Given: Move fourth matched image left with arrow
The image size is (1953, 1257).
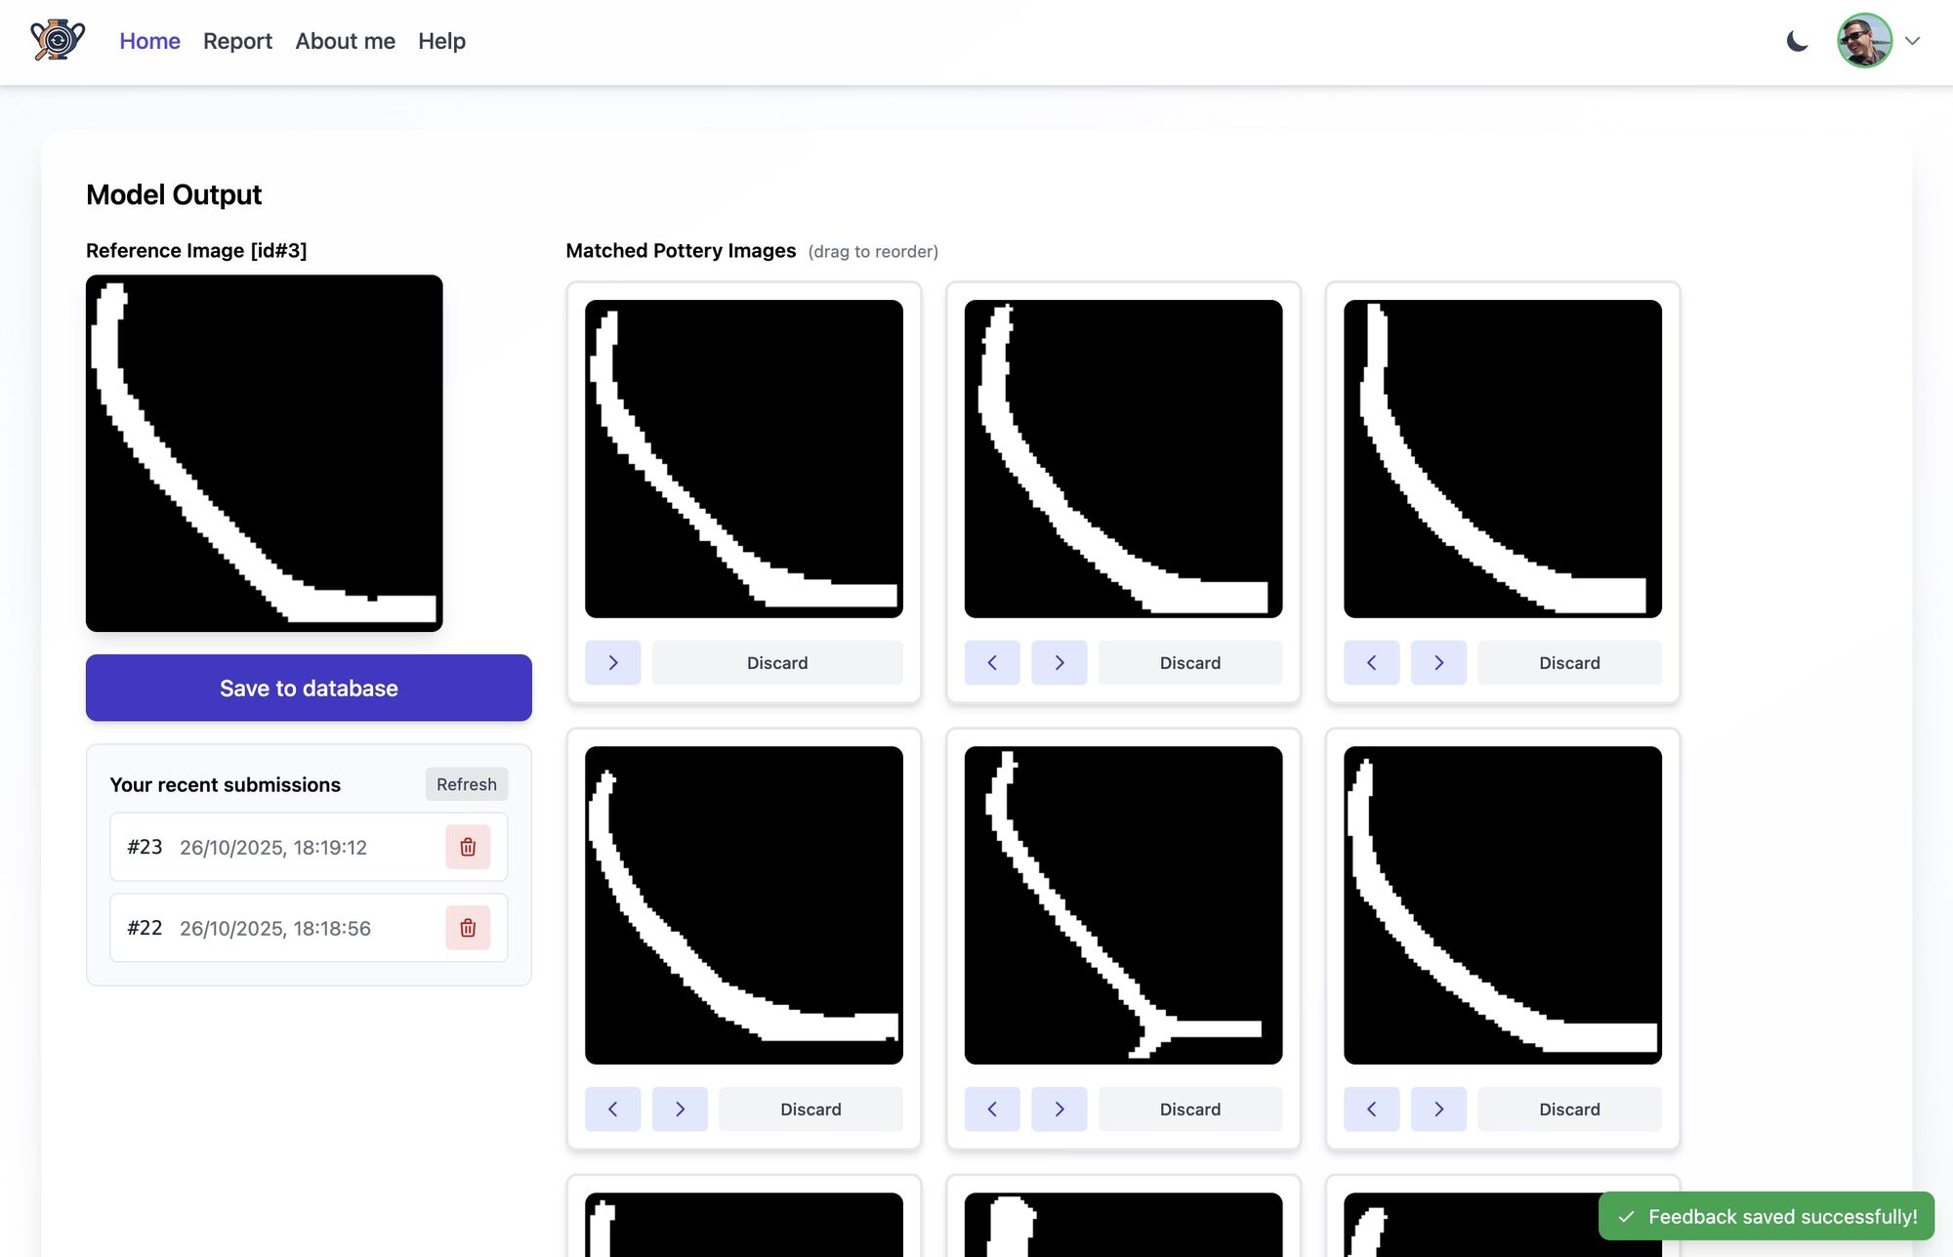Looking at the screenshot, I should pos(612,1110).
